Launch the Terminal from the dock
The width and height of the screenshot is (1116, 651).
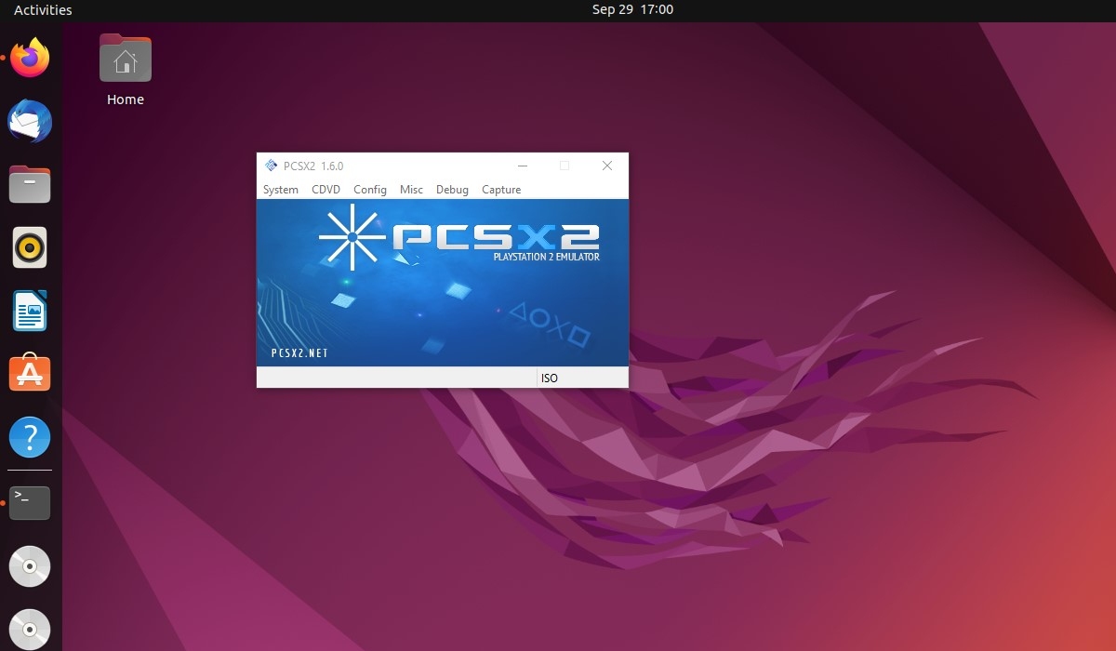(x=30, y=501)
